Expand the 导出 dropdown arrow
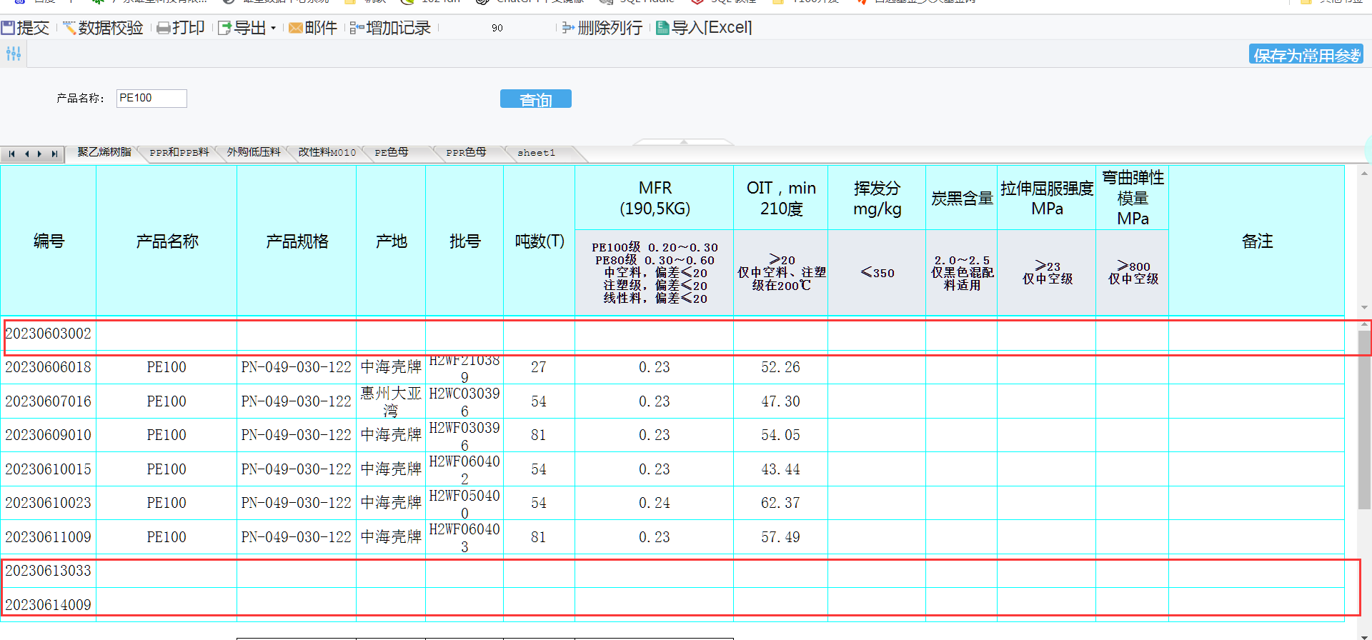The image size is (1372, 640). tap(273, 29)
